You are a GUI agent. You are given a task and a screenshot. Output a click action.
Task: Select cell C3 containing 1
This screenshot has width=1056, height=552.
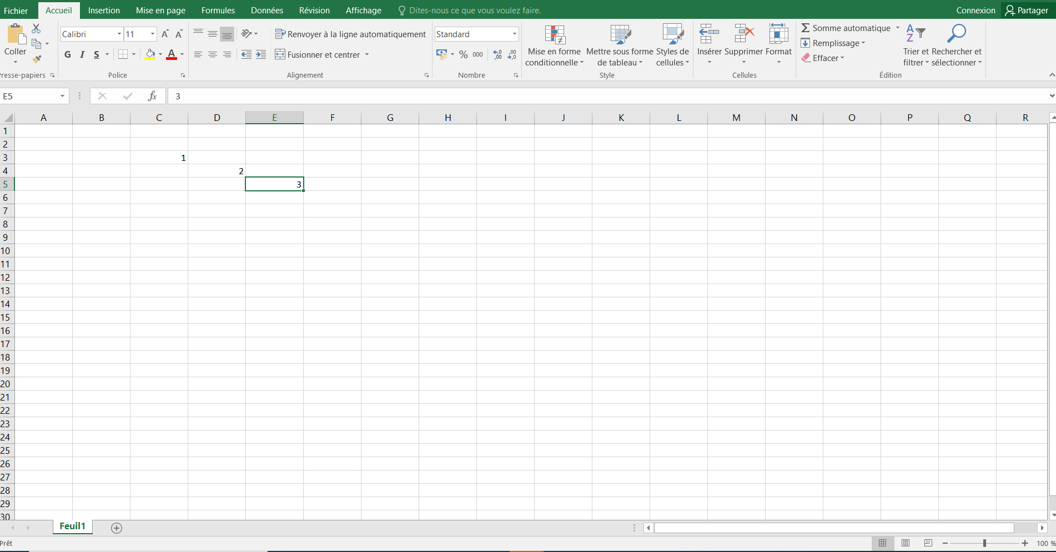[x=159, y=158]
